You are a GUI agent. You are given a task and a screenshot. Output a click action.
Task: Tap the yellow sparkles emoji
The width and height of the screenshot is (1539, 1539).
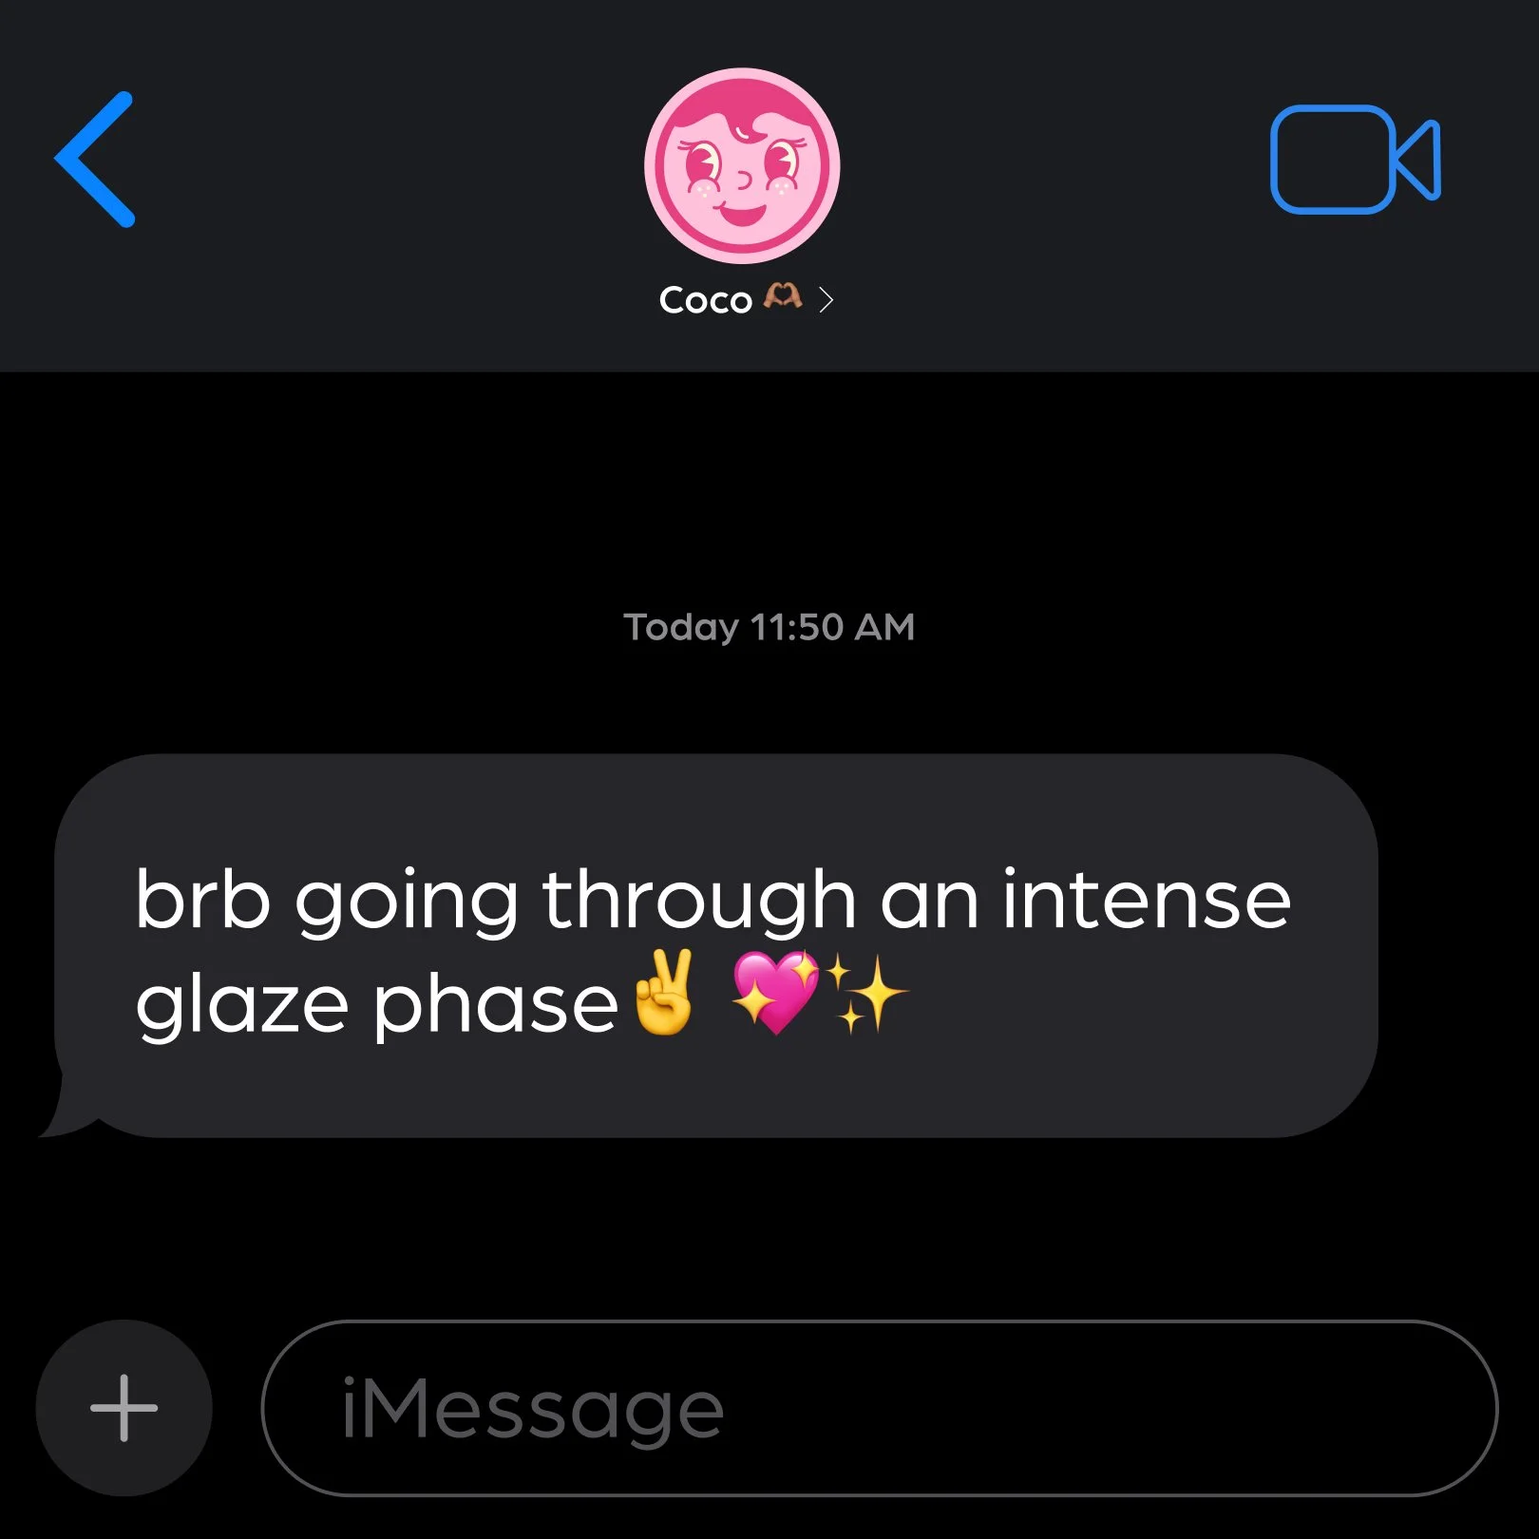(865, 994)
